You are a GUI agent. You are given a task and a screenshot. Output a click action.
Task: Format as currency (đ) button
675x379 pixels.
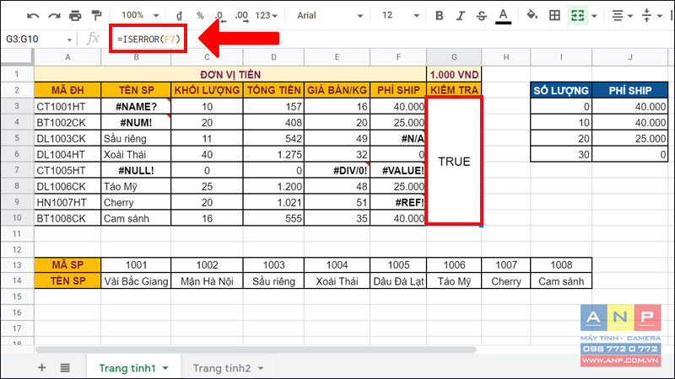coord(179,16)
